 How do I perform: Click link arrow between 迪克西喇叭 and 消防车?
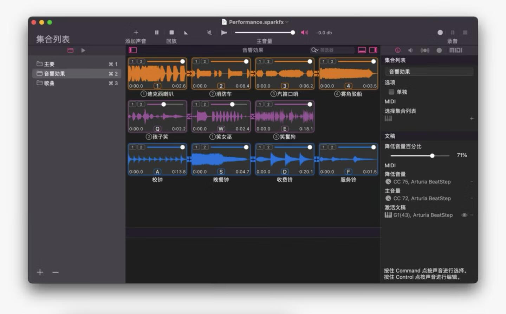tap(189, 74)
